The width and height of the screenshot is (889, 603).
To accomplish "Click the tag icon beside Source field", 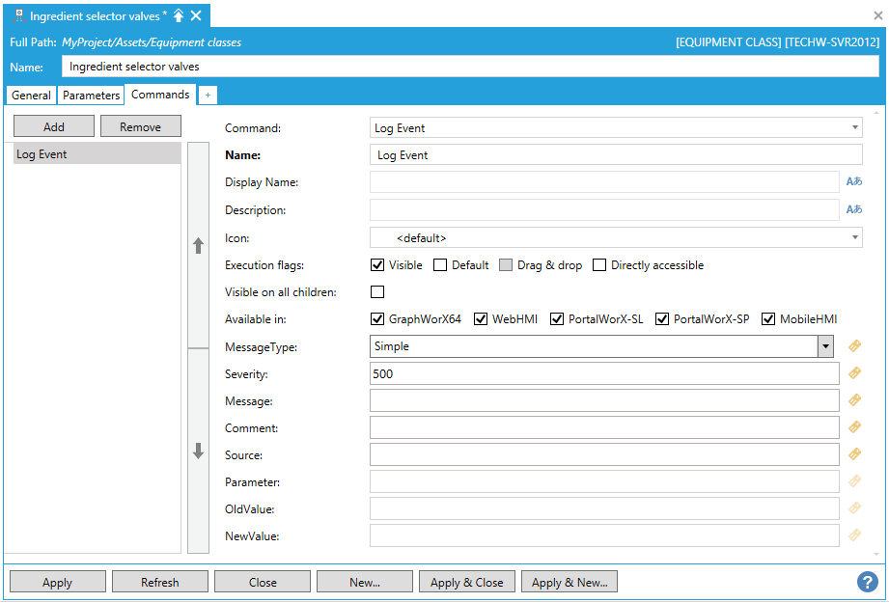I will (x=854, y=453).
